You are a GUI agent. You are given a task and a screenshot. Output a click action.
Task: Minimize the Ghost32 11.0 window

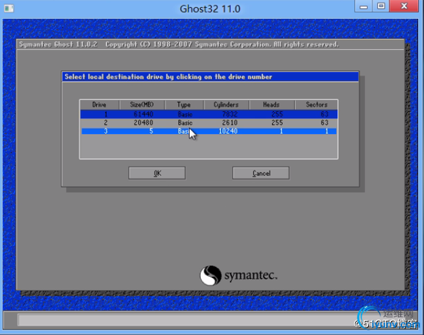click(364, 6)
